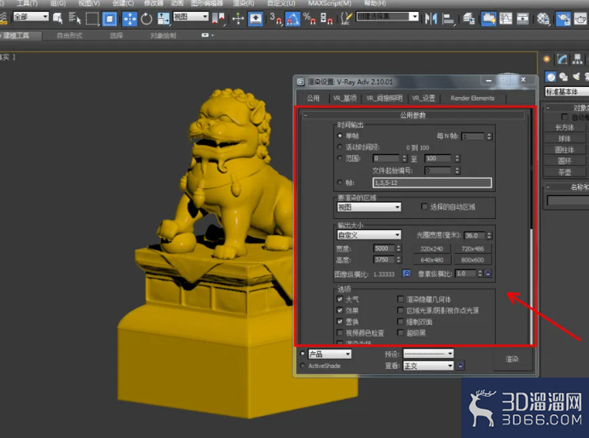Toggle the image aspect ratio lock
Screen dimensions: 589x438
[x=406, y=274]
